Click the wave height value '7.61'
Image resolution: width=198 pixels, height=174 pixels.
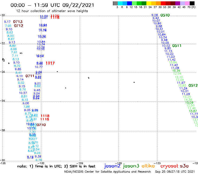coord(14,52)
